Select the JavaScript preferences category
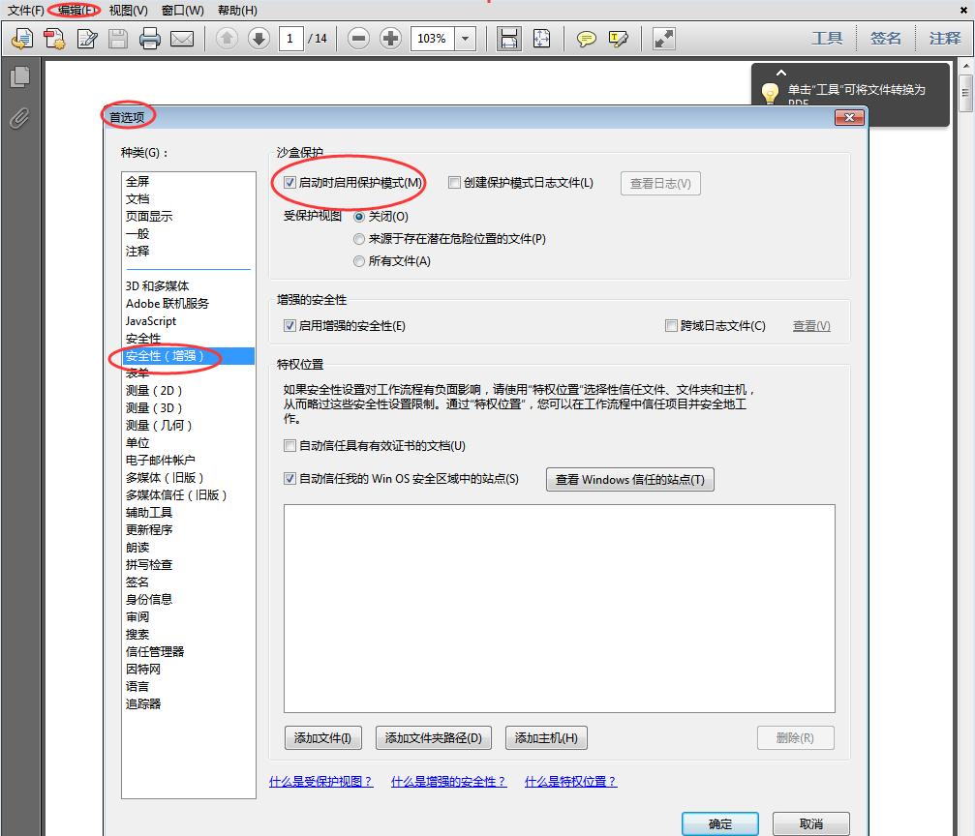The image size is (975, 836). point(150,320)
